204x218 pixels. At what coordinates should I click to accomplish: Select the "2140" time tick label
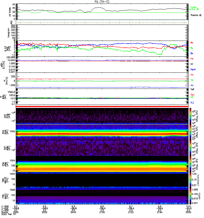pyautogui.click(x=160, y=212)
